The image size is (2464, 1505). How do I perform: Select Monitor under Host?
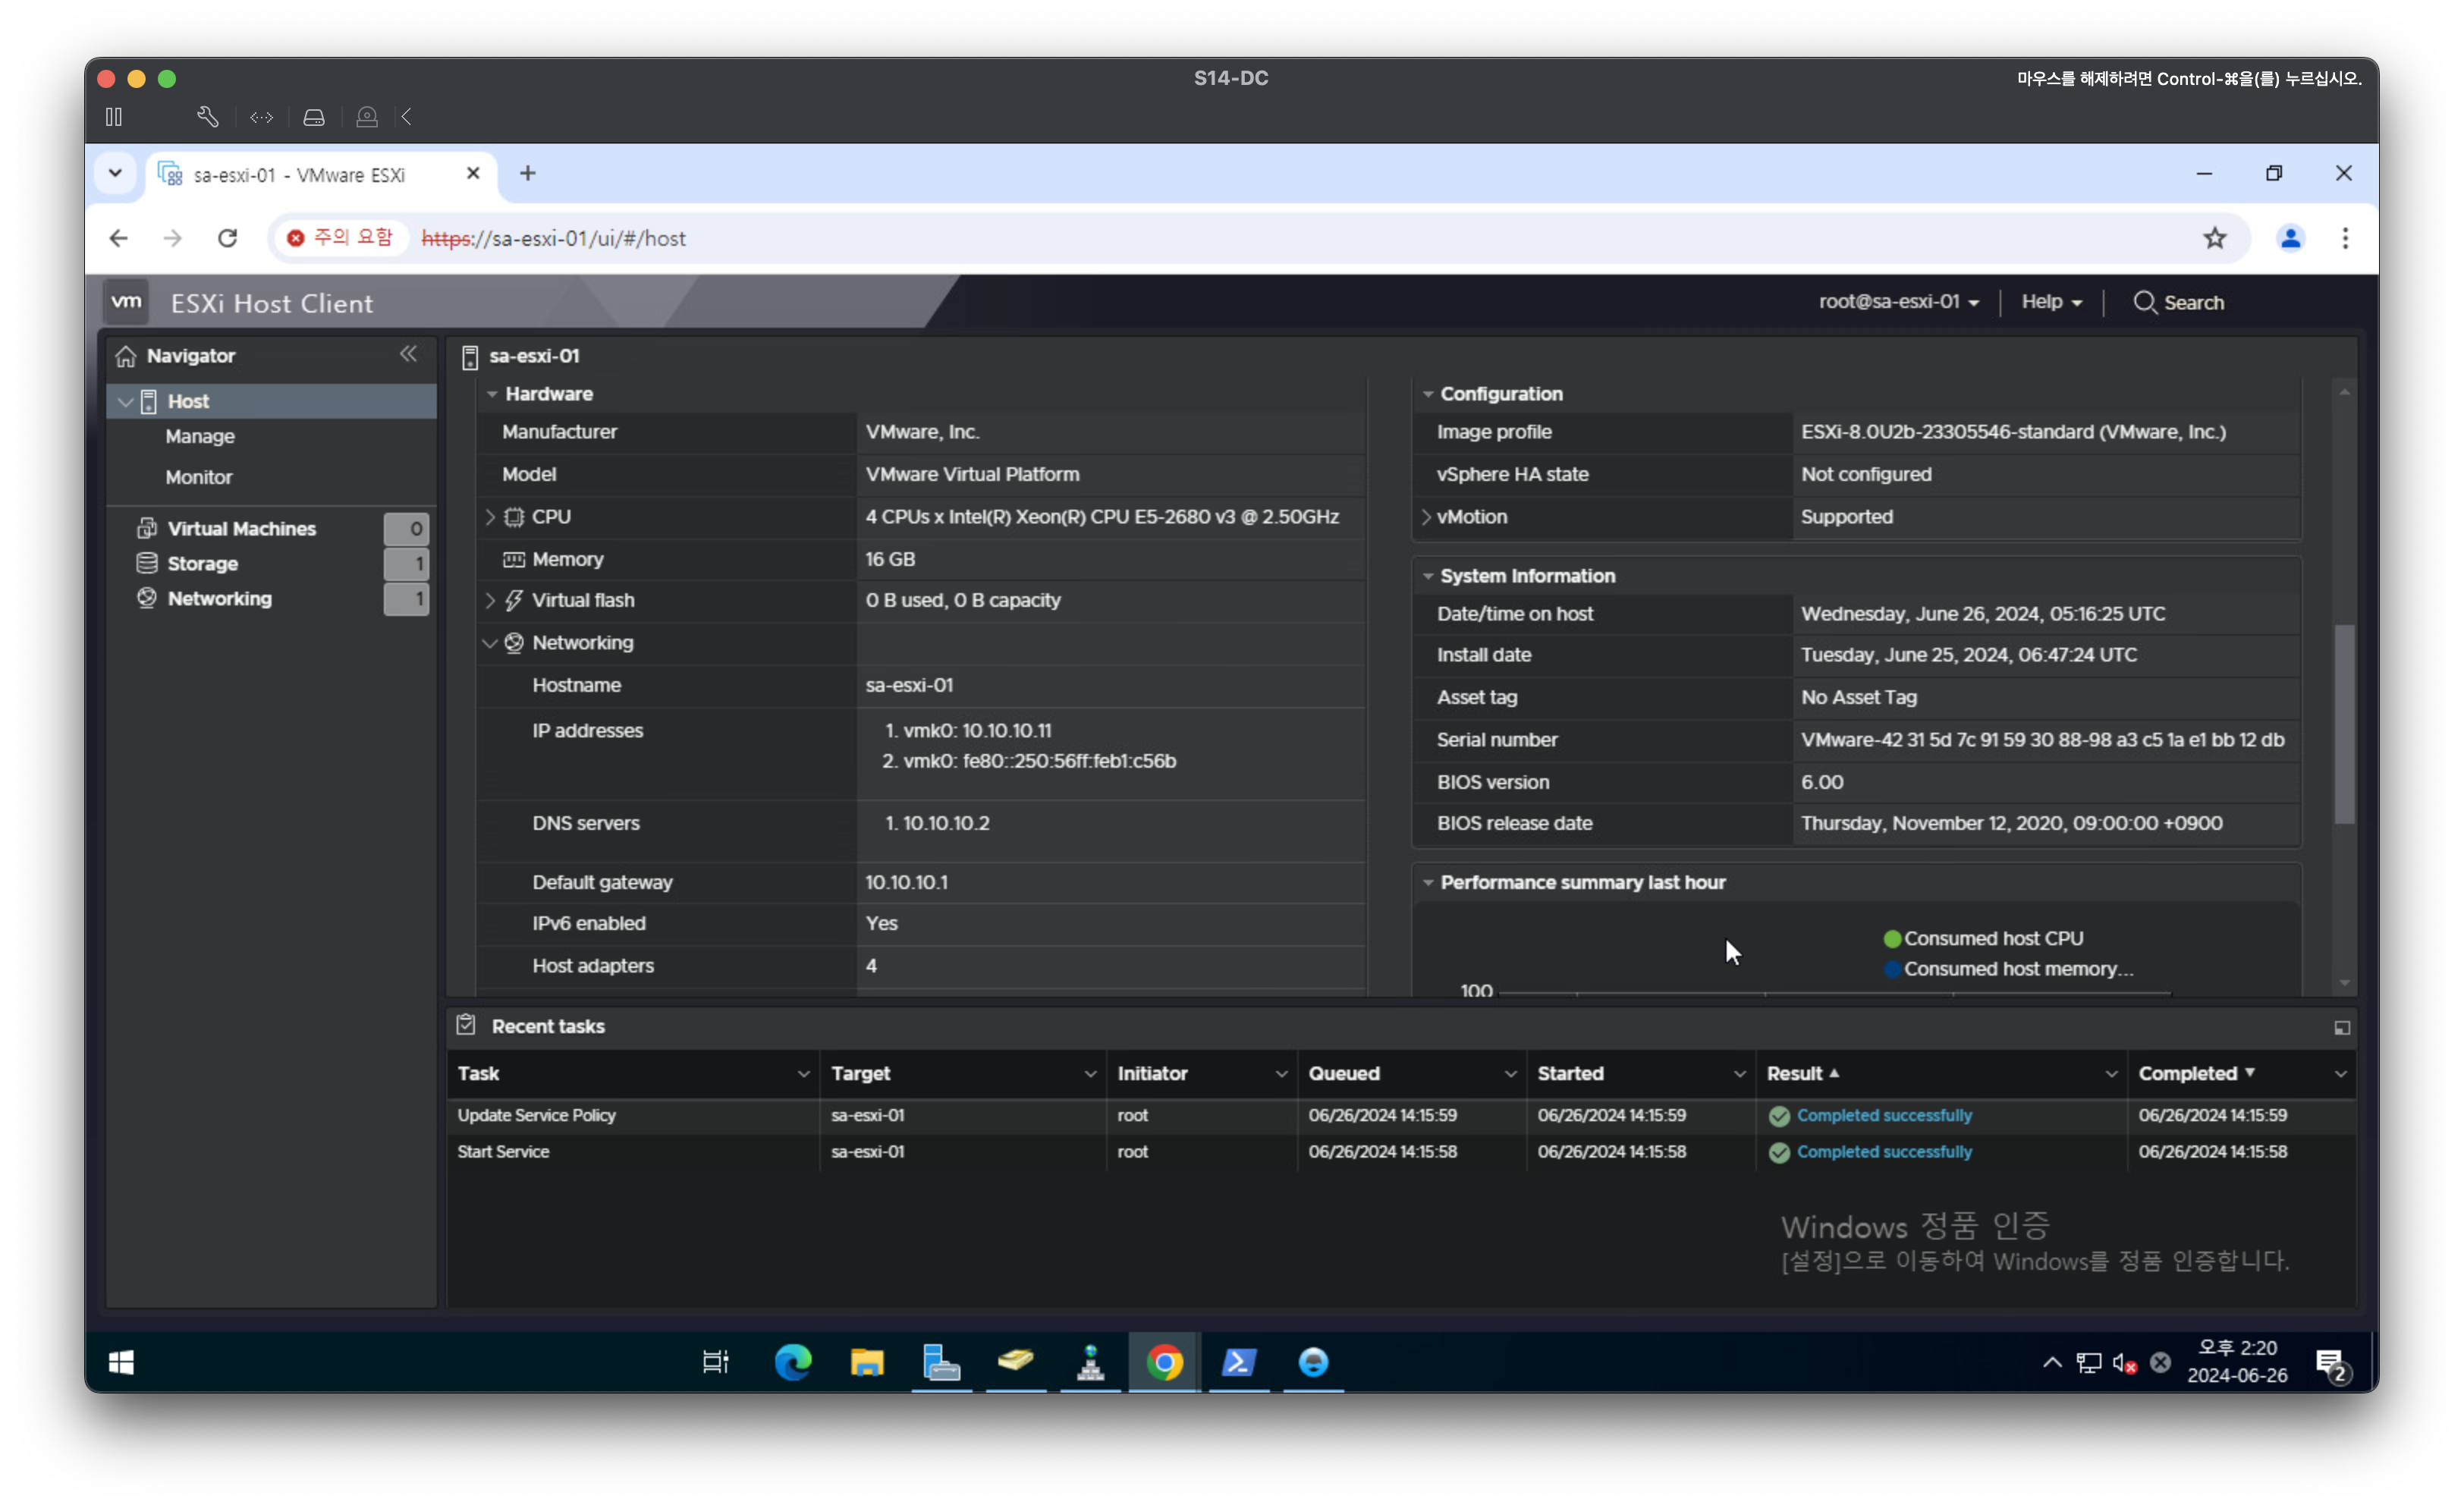198,477
